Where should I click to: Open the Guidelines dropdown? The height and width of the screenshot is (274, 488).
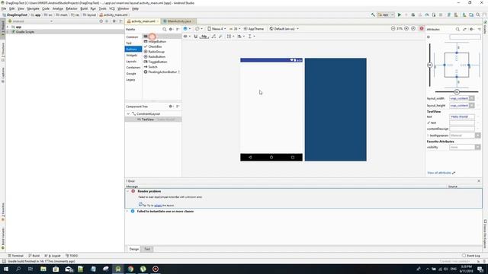[252, 37]
